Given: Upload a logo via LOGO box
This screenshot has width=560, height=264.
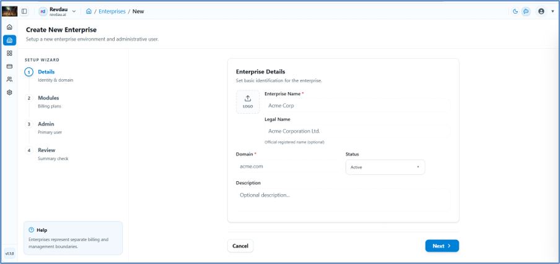Looking at the screenshot, I should coord(248,102).
